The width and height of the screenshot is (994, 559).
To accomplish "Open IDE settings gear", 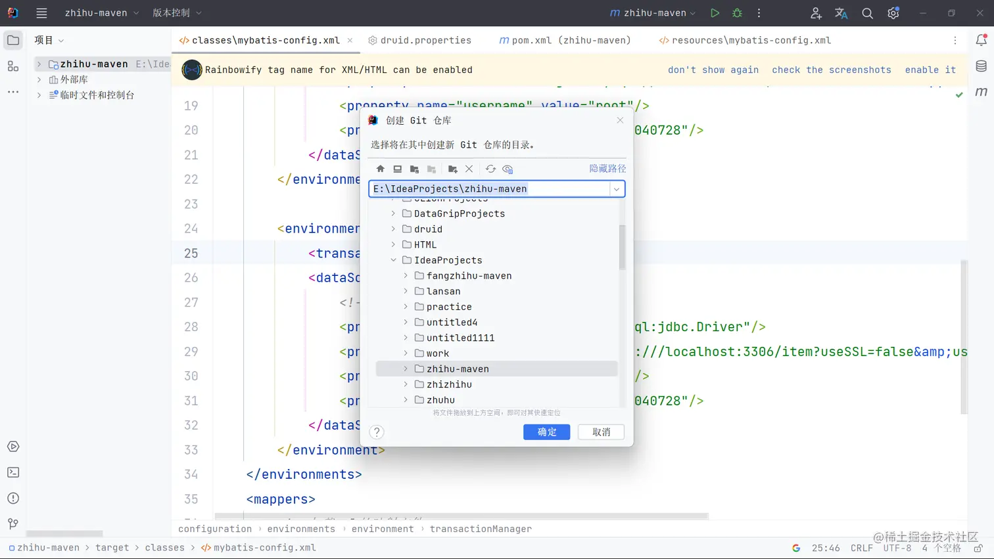I will click(x=893, y=13).
